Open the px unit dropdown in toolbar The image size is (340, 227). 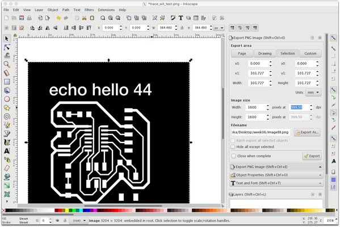click(x=219, y=28)
